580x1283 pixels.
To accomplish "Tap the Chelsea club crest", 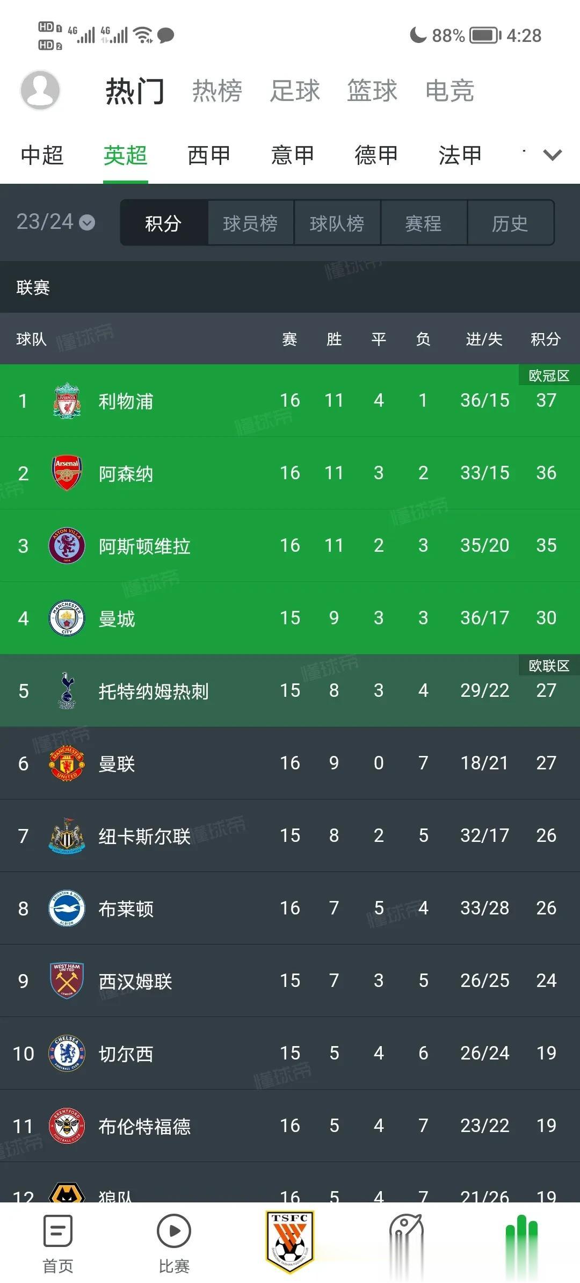I will (67, 1053).
